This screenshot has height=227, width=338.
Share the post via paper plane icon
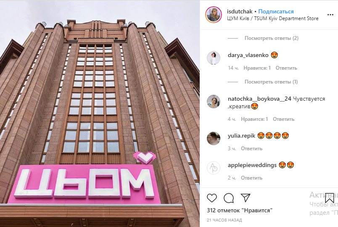[x=246, y=198]
